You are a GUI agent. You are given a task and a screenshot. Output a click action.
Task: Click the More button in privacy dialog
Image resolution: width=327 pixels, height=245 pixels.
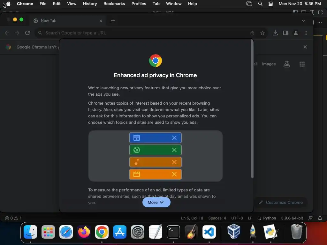pyautogui.click(x=156, y=202)
